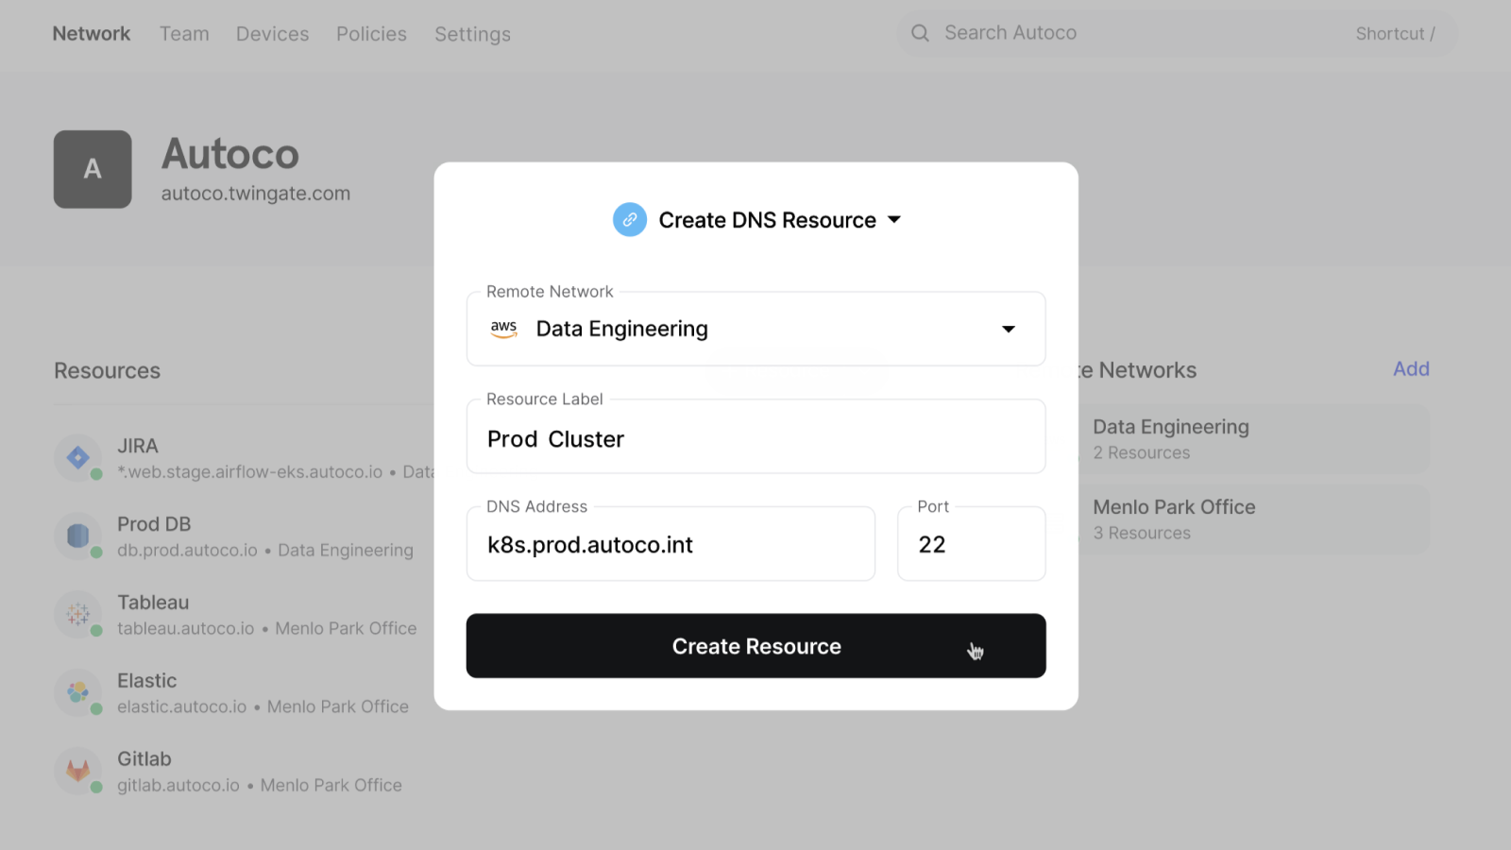Screen dimensions: 1511x850
Task: Expand the Remote Network dropdown arrow
Action: 1009,330
